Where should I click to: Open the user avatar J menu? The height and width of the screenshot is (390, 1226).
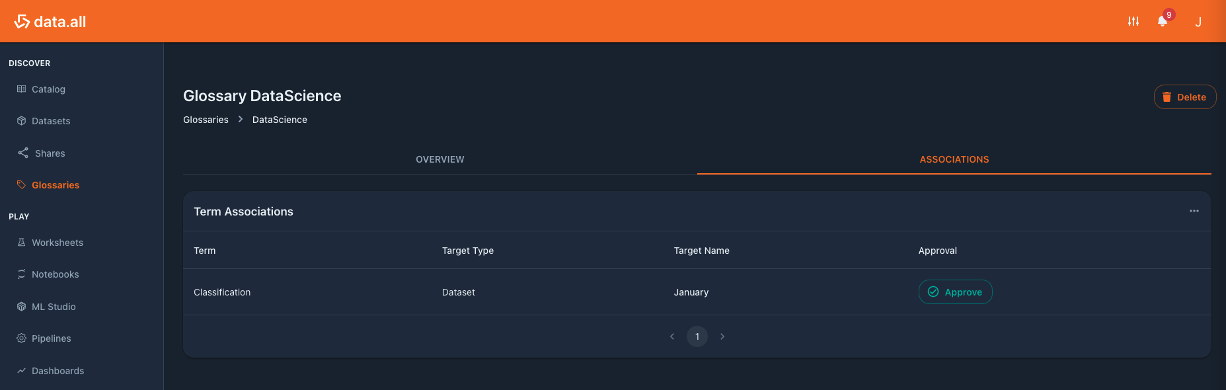[1198, 22]
